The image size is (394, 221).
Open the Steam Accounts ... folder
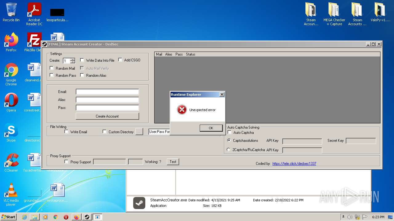pyautogui.click(x=357, y=14)
